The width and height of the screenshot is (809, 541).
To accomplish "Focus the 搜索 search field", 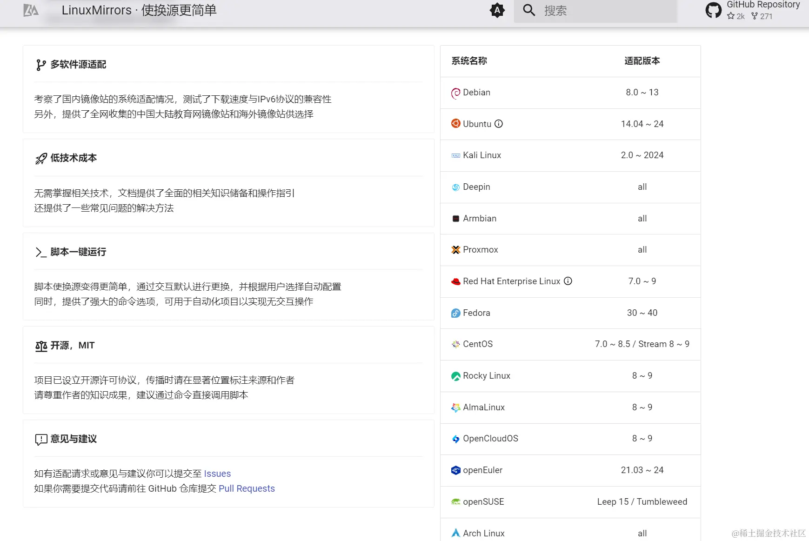I will 595,10.
